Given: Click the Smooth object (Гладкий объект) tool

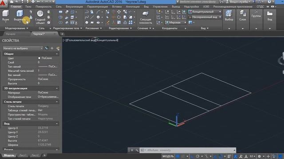Looking at the screenshot, I should [x=40, y=17].
